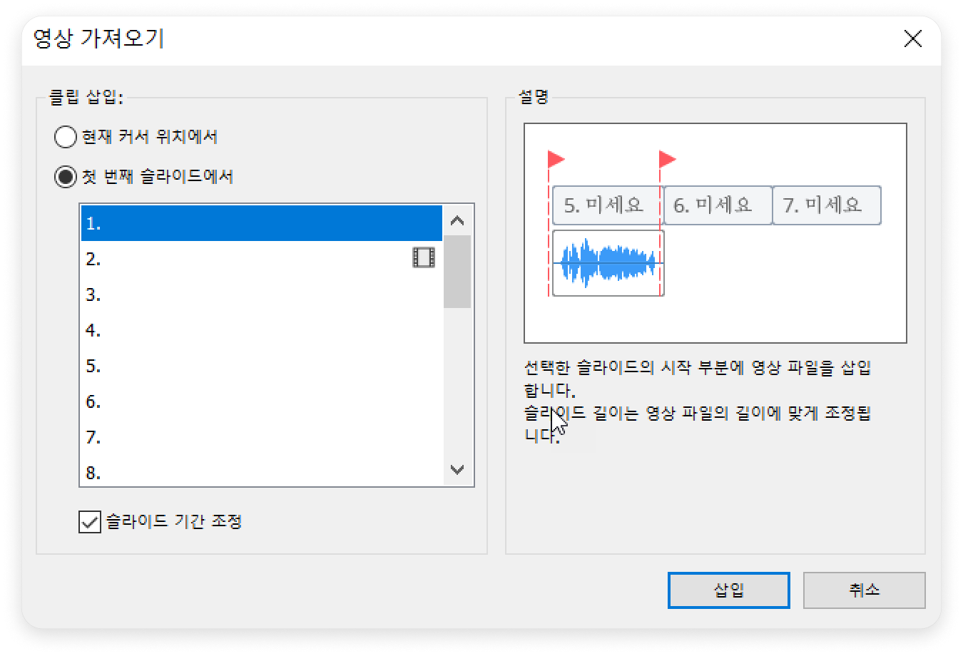Click the slide list scroll up arrow
This screenshot has height=656, width=963.
tap(458, 220)
